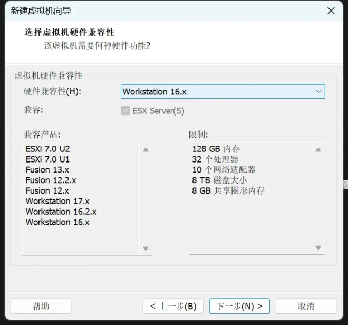Open the 硬件兼容性 Workstation 16.x dropdown
The height and width of the screenshot is (325, 348).
tap(223, 91)
